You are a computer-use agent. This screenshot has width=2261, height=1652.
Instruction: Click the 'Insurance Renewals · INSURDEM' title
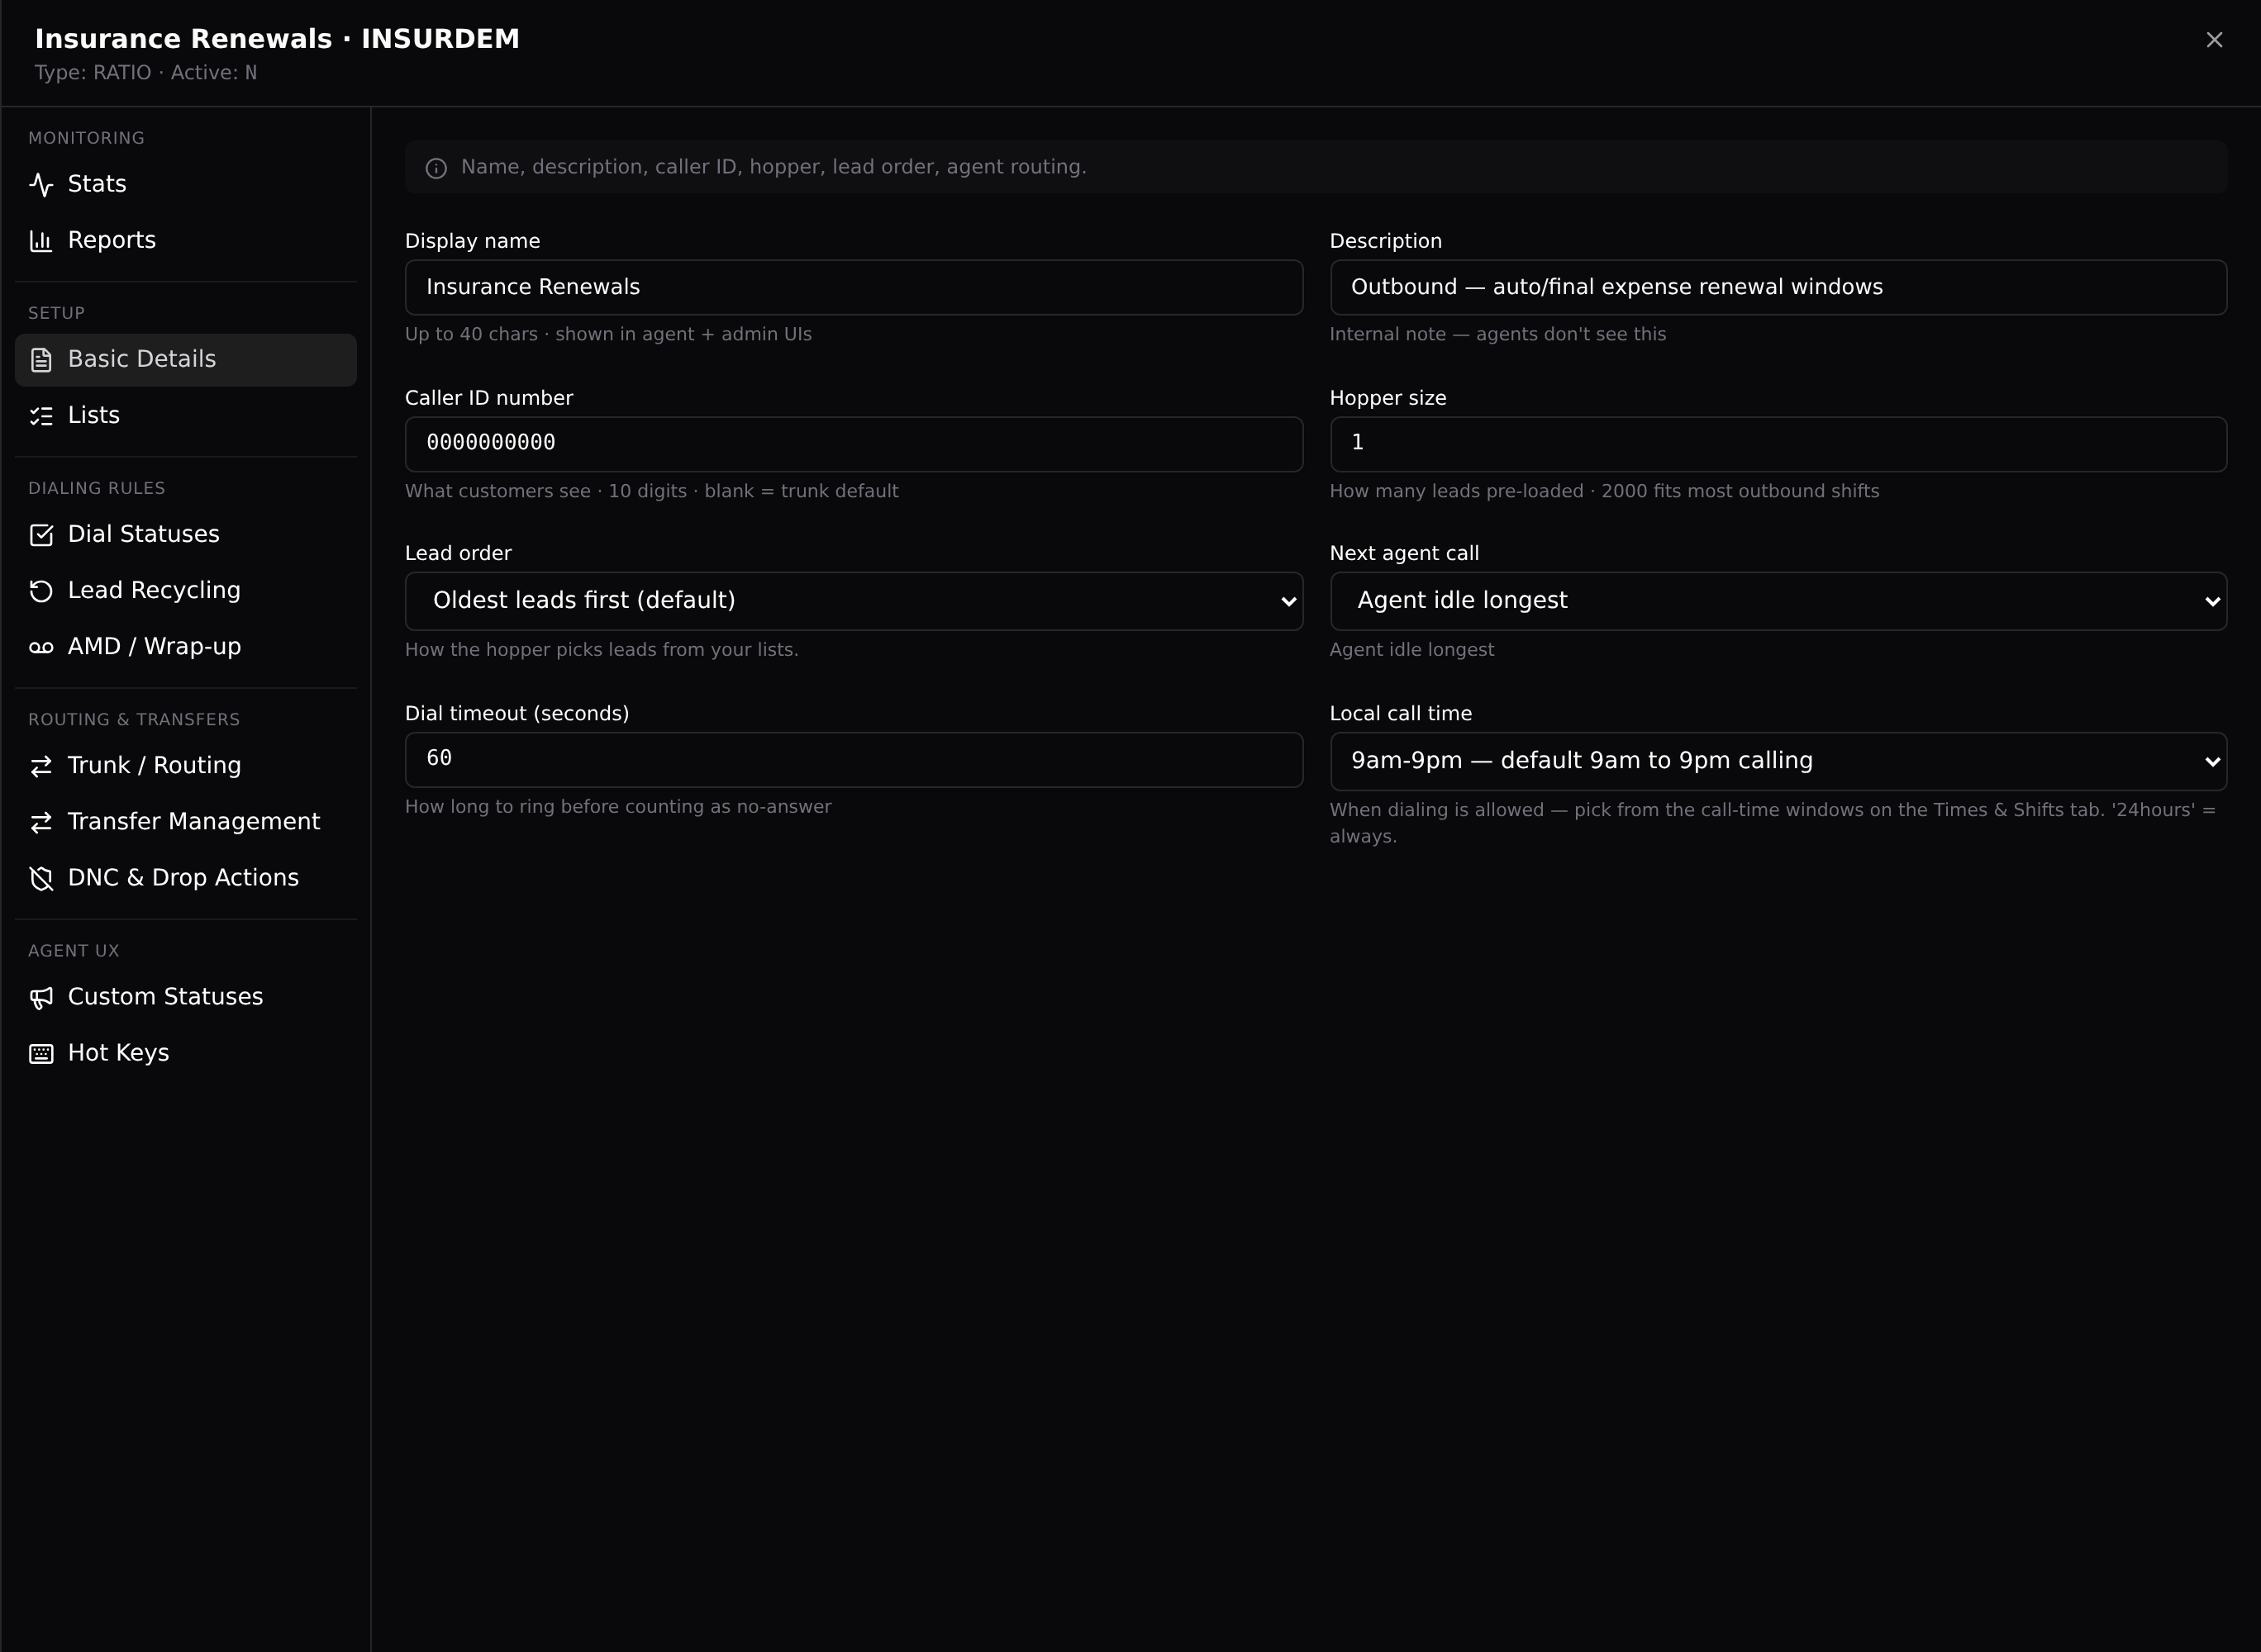[x=277, y=39]
